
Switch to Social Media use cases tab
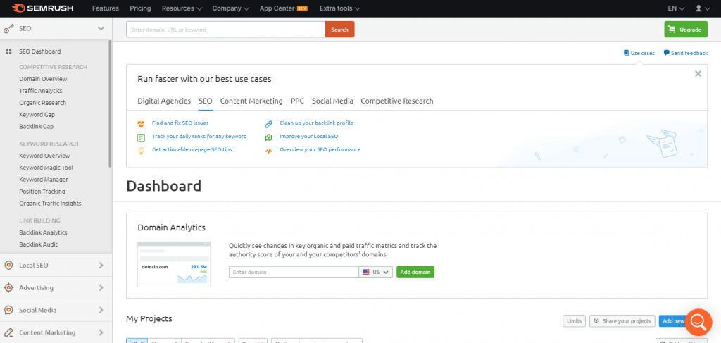[x=332, y=101]
